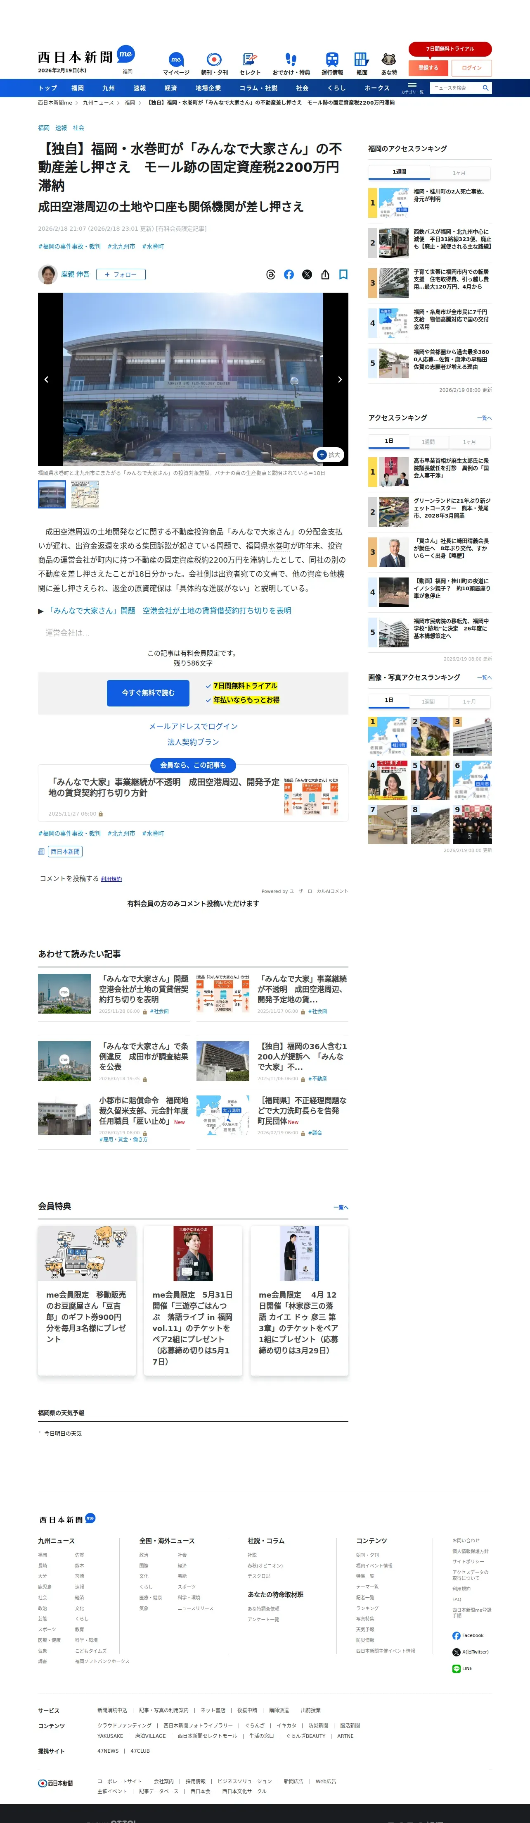
Task: Select トップ in navigation bar
Action: [48, 88]
